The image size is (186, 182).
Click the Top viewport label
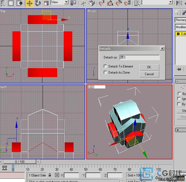(3, 11)
